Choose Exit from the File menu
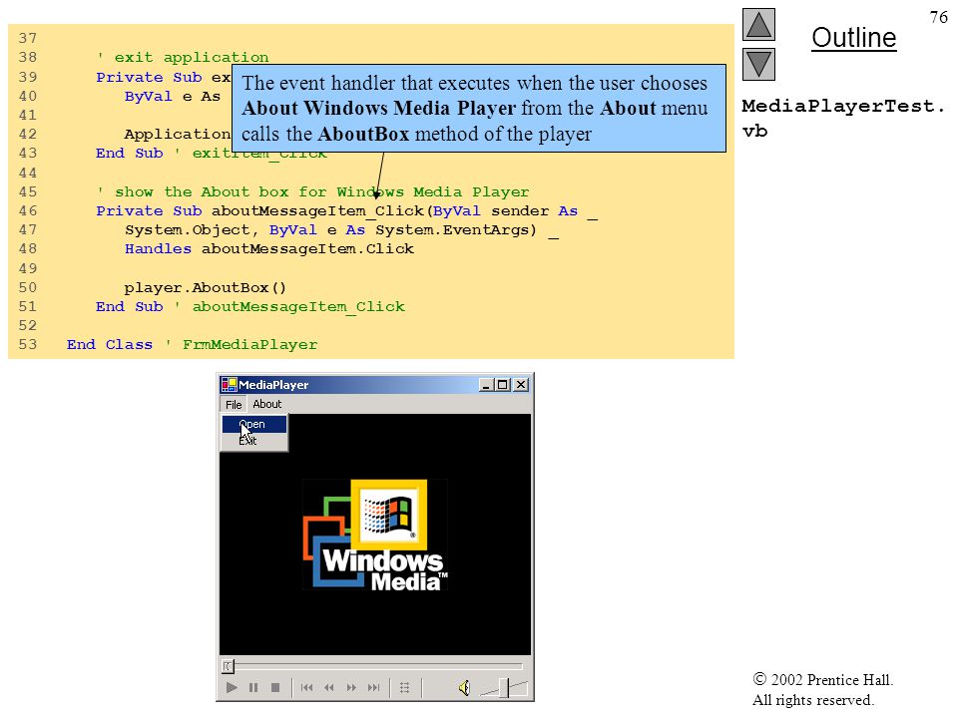This screenshot has width=958, height=718. click(x=253, y=440)
